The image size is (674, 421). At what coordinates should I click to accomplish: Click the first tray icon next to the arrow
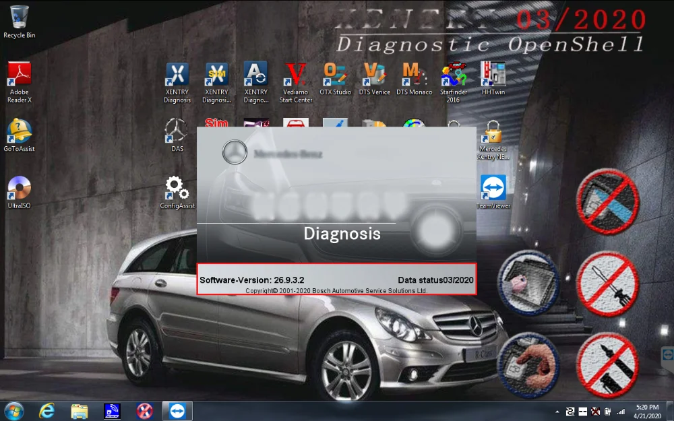570,412
